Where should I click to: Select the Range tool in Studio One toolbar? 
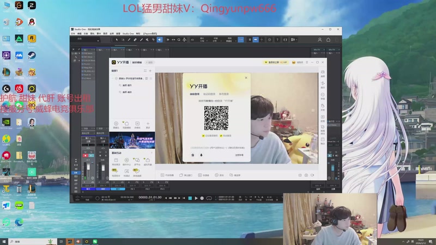pos(123,40)
